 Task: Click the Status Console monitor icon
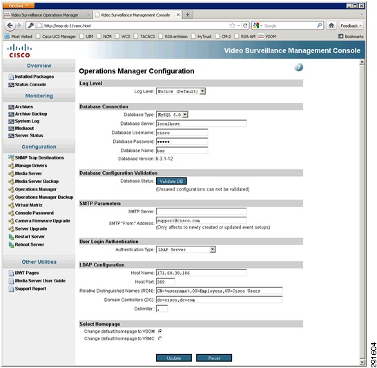tap(11, 85)
